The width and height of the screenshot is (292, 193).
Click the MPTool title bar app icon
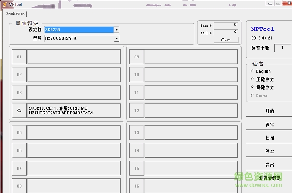pyautogui.click(x=4, y=4)
